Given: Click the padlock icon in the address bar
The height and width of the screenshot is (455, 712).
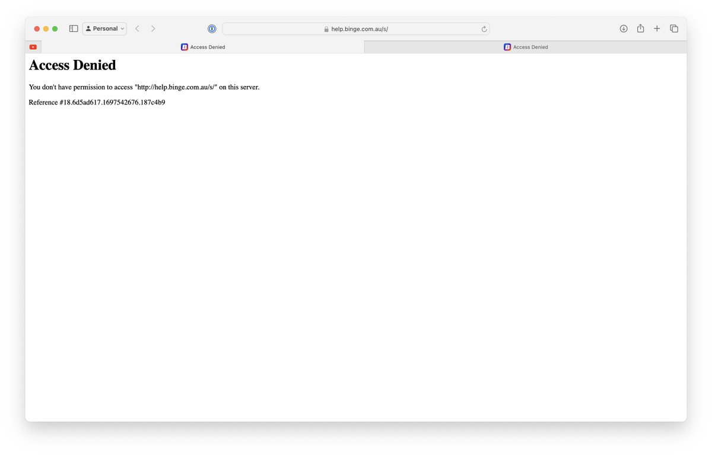Looking at the screenshot, I should pos(326,29).
